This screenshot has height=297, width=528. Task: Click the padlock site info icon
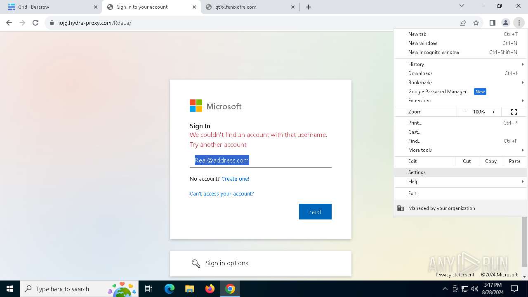[x=52, y=23]
